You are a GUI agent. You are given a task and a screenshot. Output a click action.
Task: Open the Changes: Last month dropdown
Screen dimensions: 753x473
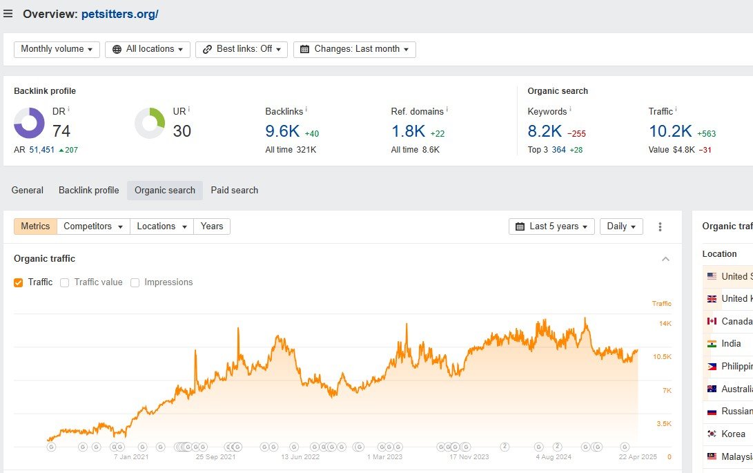[x=354, y=49]
